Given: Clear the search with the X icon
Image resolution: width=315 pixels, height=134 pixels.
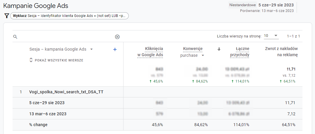Looking at the screenshot, I should coord(117,37).
